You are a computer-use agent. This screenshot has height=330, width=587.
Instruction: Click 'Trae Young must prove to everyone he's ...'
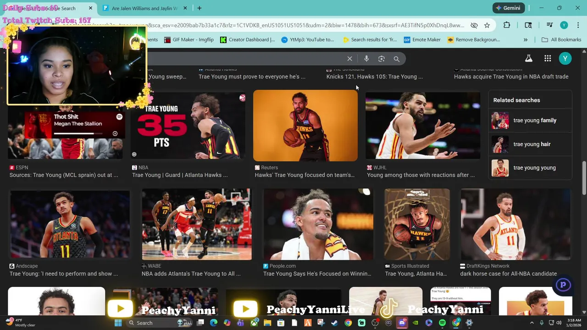[252, 77]
